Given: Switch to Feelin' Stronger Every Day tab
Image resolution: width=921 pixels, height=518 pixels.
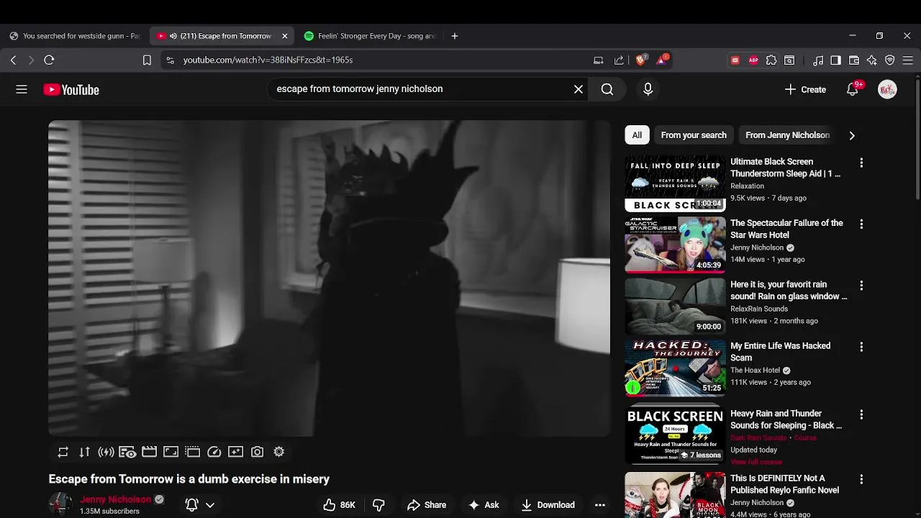Looking at the screenshot, I should [369, 36].
